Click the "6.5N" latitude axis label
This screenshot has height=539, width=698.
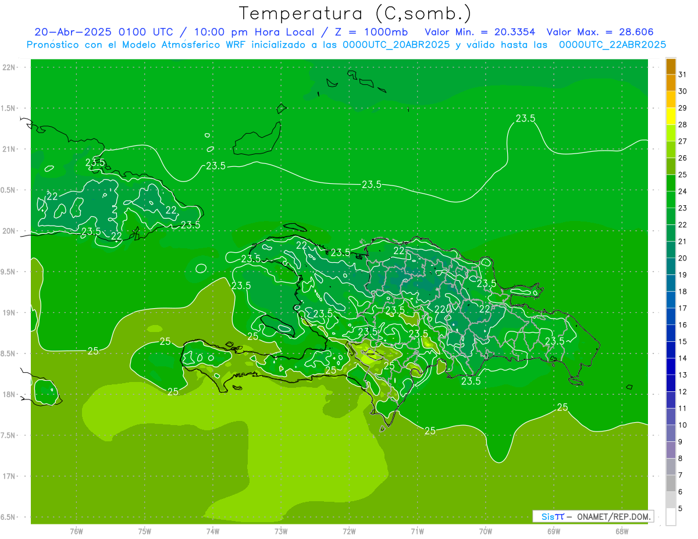(x=9, y=517)
